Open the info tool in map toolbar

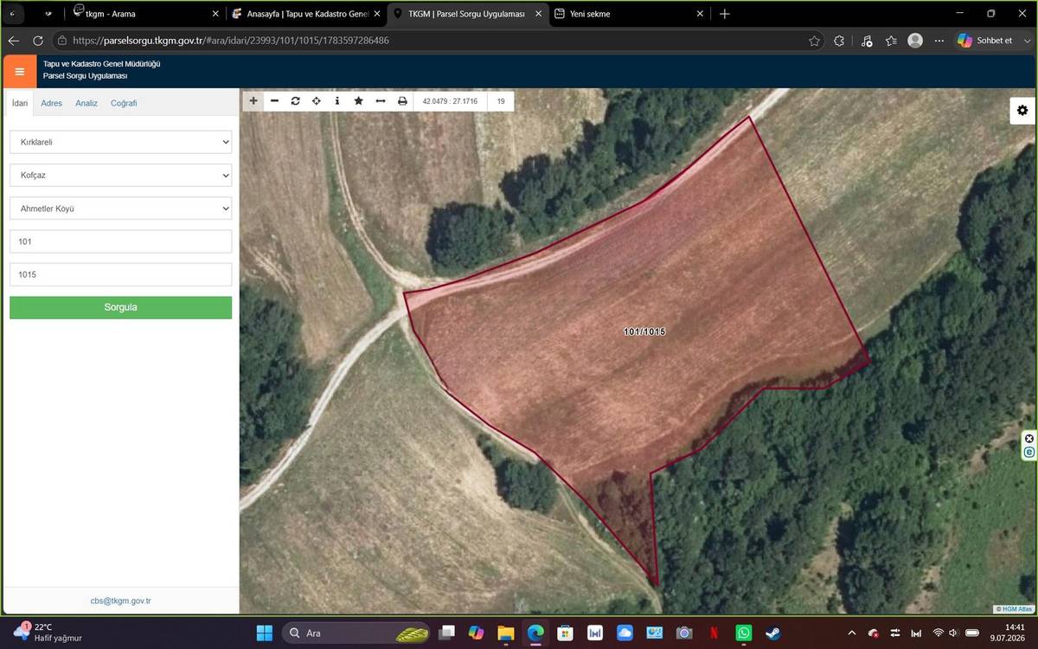click(x=337, y=101)
